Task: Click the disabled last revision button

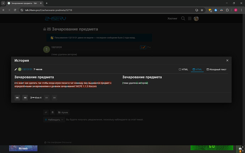Action: [x=54, y=98]
